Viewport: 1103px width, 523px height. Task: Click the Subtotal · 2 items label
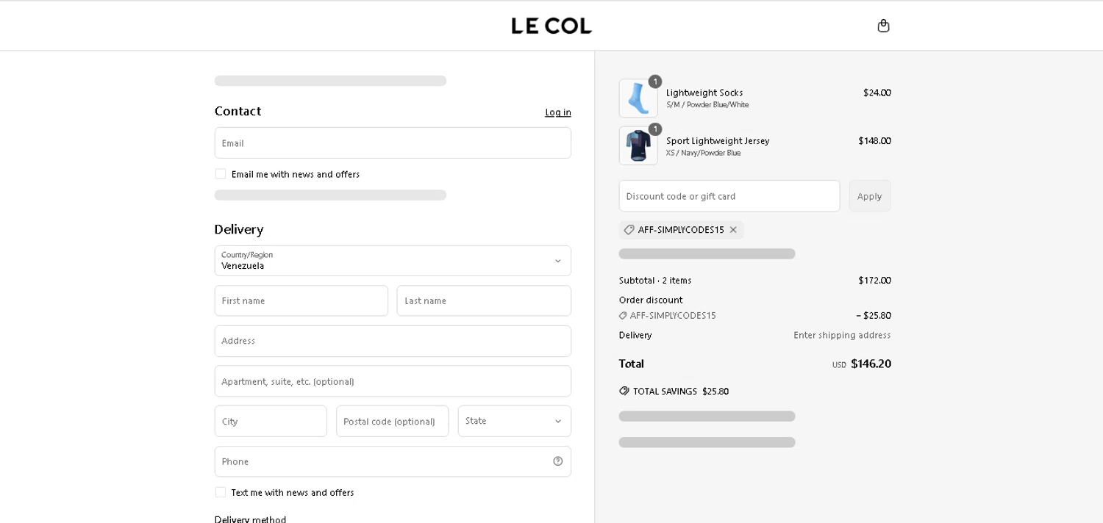655,280
